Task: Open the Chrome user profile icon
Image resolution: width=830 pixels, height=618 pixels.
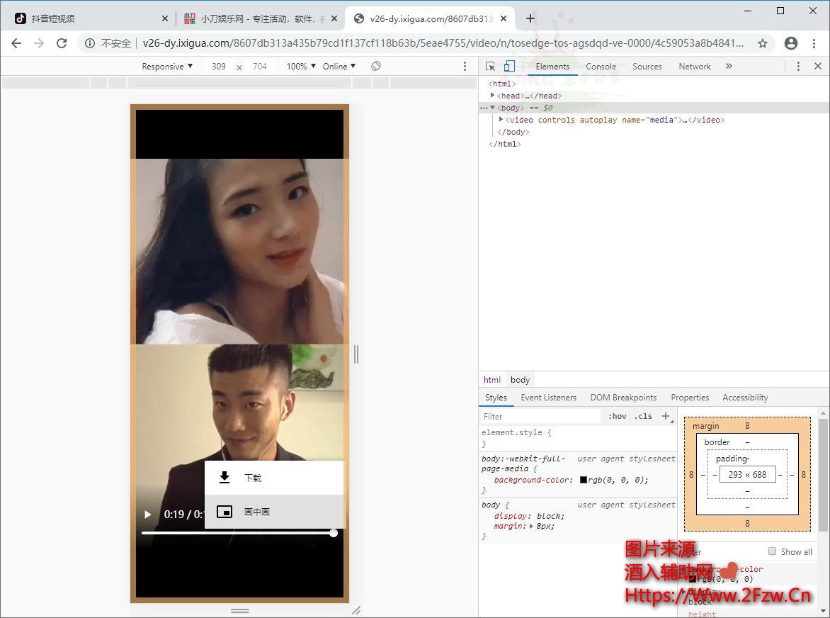Action: click(x=791, y=43)
